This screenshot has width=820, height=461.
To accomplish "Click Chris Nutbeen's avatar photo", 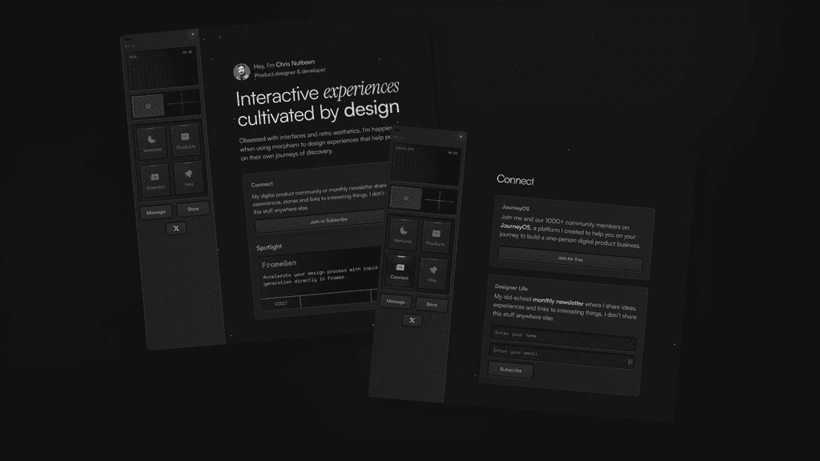I will (x=242, y=71).
